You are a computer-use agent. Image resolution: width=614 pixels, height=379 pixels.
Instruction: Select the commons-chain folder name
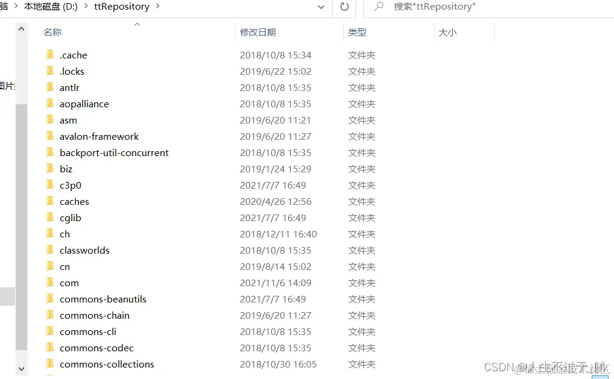coord(95,315)
